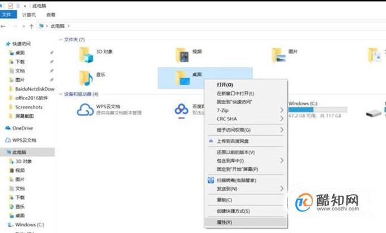Click the pin icon beside 文档 in Quick access

pos(52,71)
